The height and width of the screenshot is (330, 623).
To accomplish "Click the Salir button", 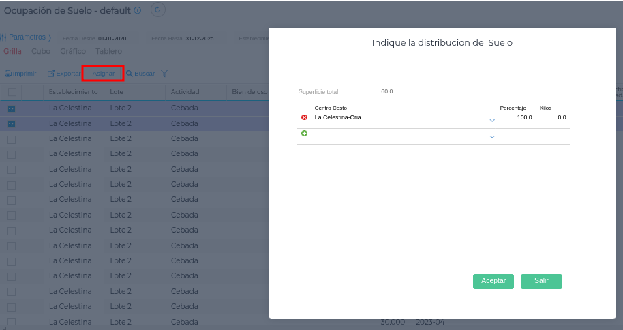I will (541, 281).
